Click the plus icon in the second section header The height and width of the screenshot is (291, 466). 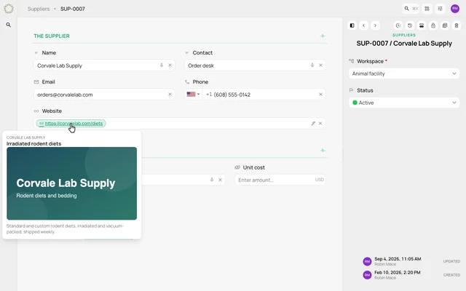tap(323, 151)
